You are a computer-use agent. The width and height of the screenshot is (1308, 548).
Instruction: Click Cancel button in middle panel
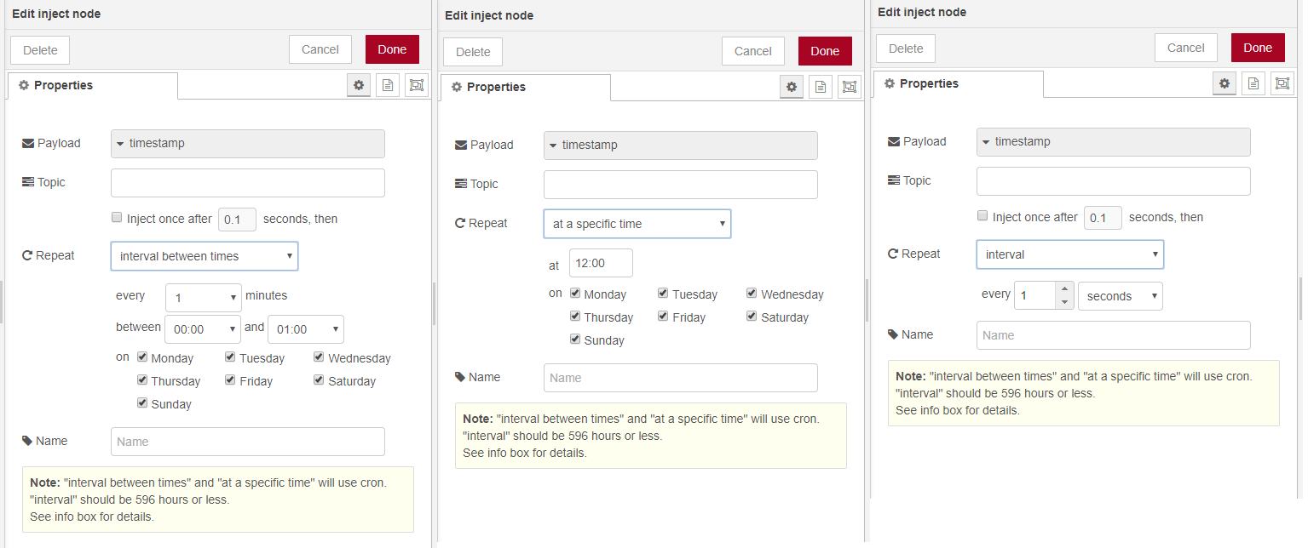pos(753,51)
